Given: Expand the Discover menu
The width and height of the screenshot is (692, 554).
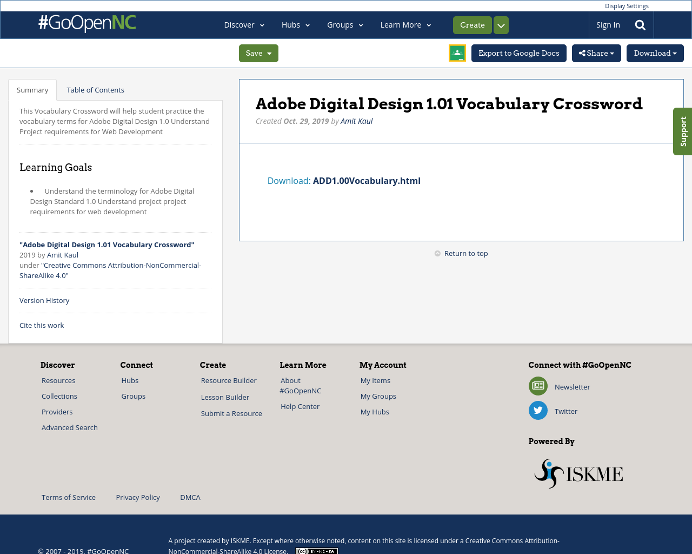Looking at the screenshot, I should (x=244, y=25).
